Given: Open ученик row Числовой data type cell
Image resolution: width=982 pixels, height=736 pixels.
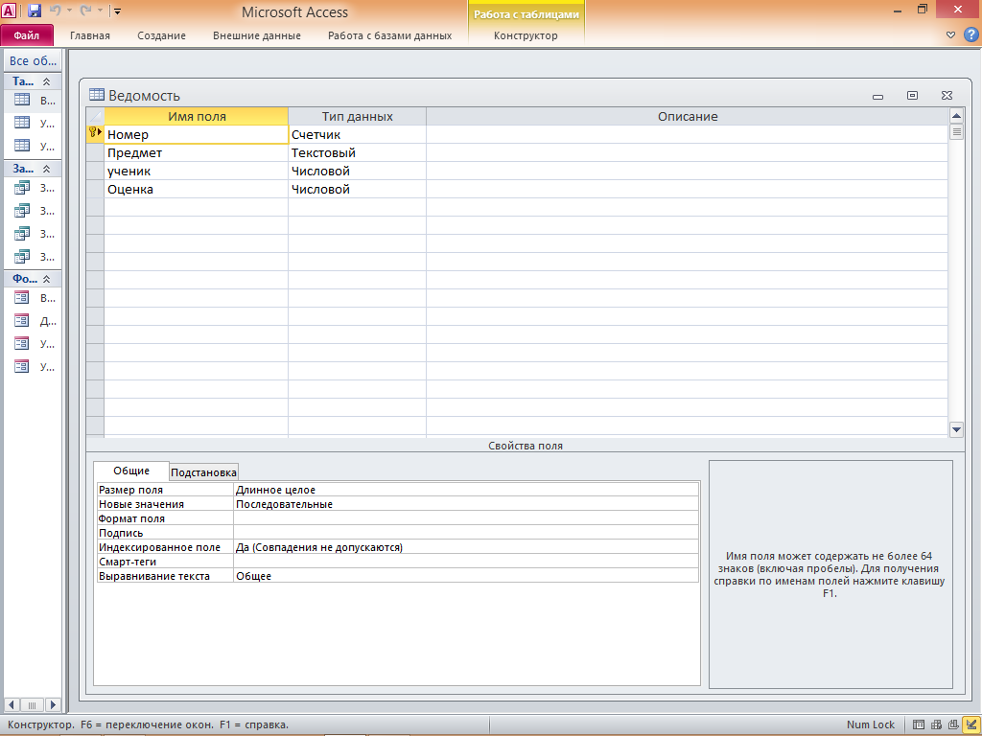Looking at the screenshot, I should click(357, 171).
